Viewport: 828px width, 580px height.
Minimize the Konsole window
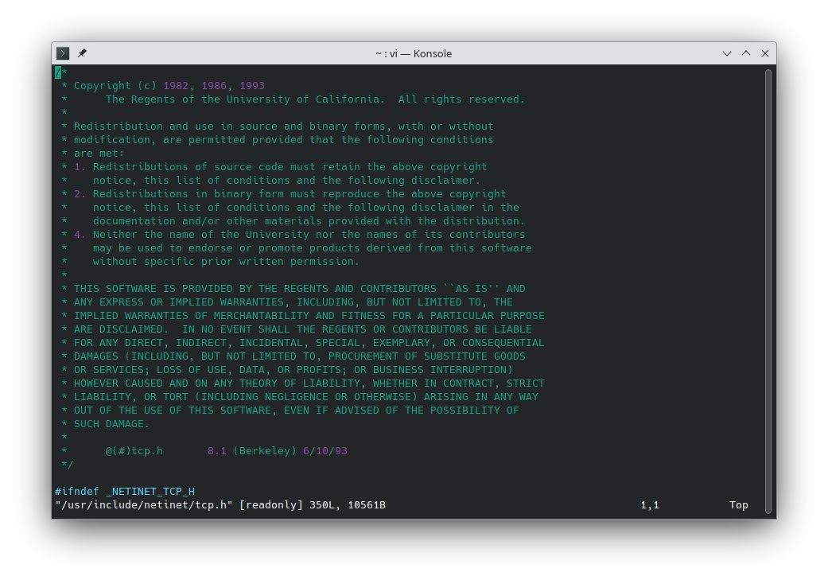pyautogui.click(x=726, y=53)
